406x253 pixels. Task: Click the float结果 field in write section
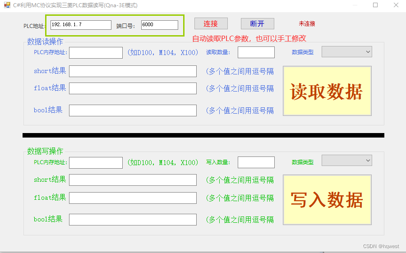tap(133, 198)
